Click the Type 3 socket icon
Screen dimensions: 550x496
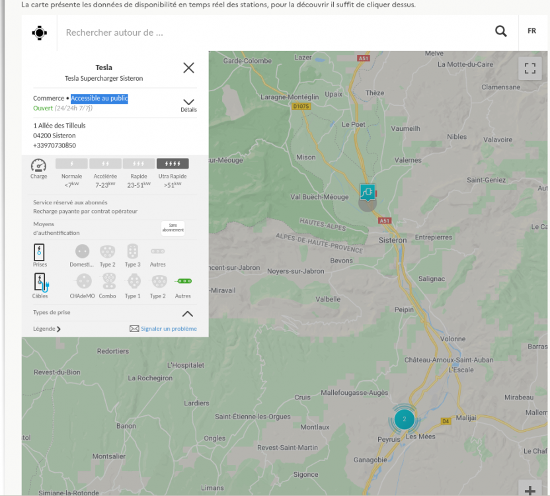pos(133,251)
